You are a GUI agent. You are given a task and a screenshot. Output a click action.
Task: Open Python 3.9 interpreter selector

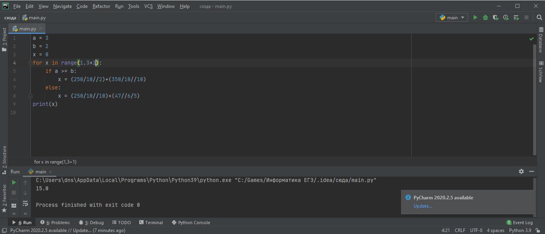pos(520,230)
